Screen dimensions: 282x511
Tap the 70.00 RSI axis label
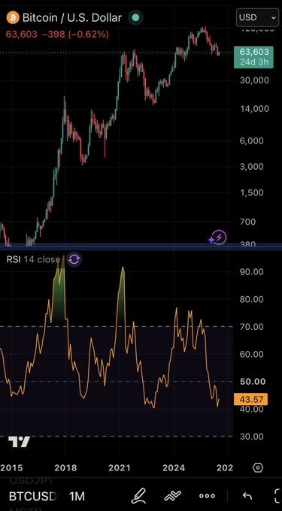pyautogui.click(x=252, y=327)
